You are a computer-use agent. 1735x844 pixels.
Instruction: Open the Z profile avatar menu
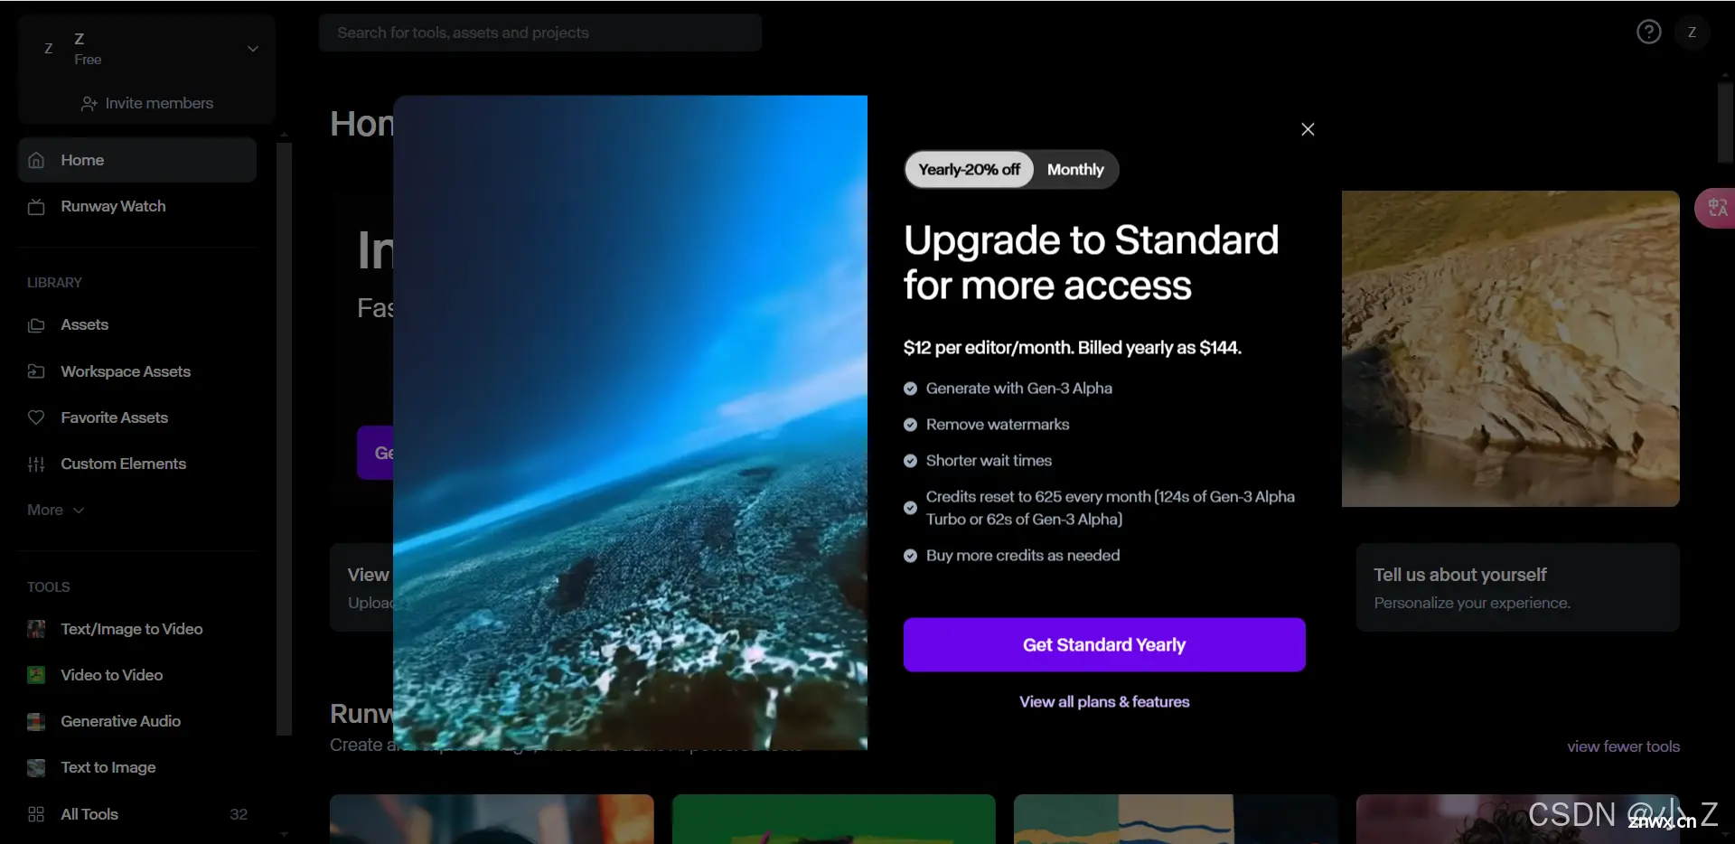coord(1692,33)
